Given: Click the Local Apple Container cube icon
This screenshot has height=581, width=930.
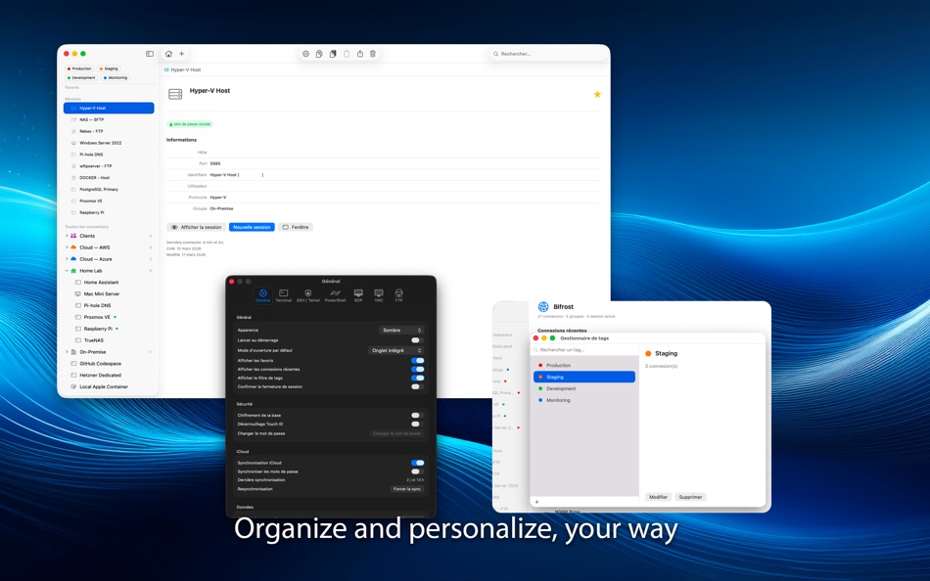Looking at the screenshot, I should [73, 387].
